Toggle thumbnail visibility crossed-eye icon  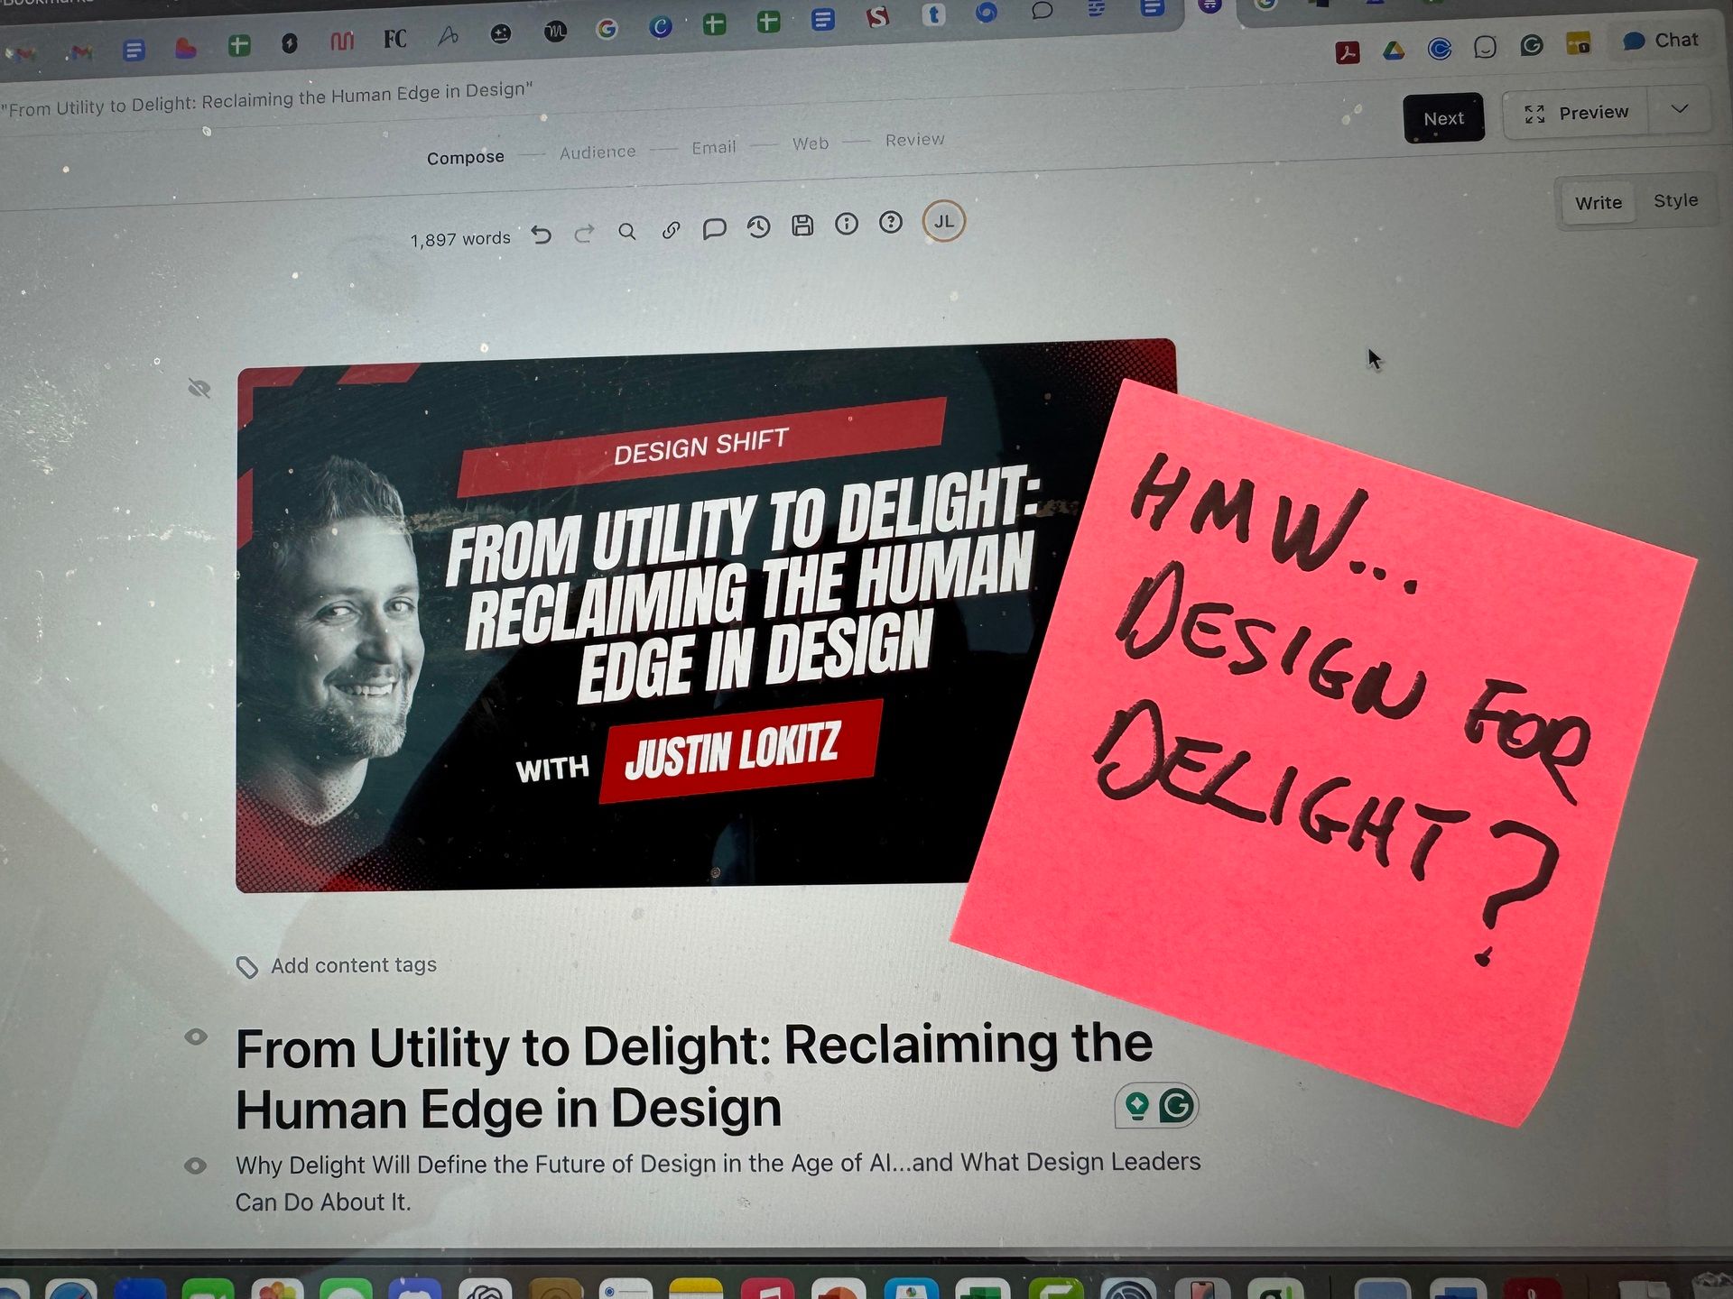199,389
